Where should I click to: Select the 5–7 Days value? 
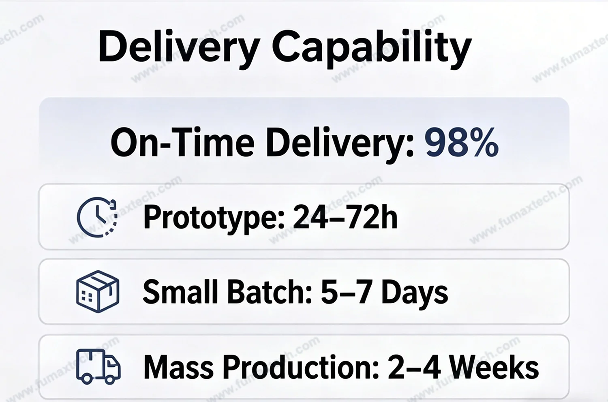pos(384,293)
